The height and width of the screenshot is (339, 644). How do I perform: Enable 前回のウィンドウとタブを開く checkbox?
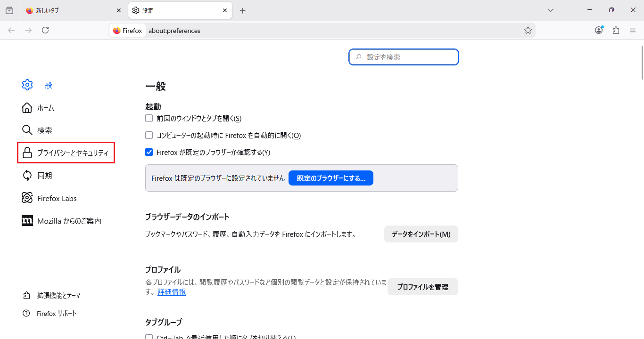point(149,118)
